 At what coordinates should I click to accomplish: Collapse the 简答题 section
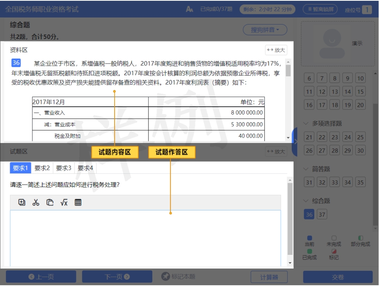[x=306, y=169]
